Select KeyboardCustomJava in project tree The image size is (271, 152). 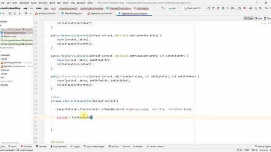coord(15,33)
